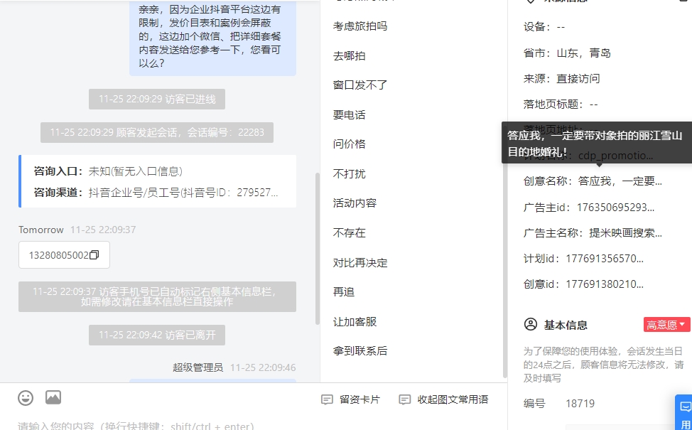Open the 高意愿 intention level dropdown
This screenshot has height=430, width=692.
pyautogui.click(x=666, y=325)
